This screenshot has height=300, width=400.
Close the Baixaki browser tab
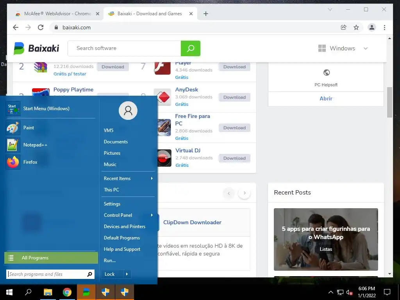[x=191, y=14]
